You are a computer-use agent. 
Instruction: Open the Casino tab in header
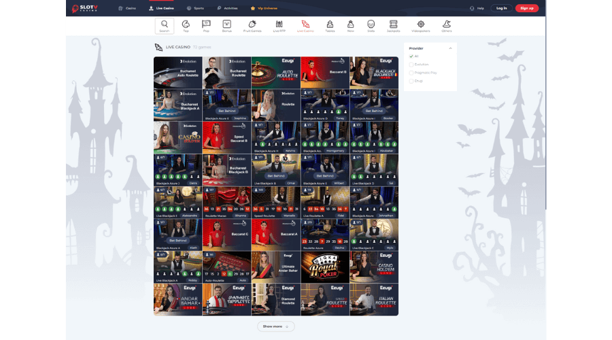127,8
